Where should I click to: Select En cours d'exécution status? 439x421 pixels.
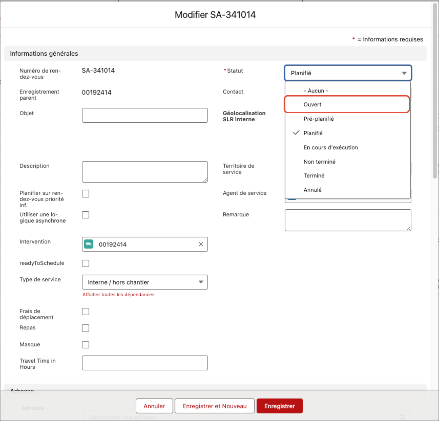(348, 147)
